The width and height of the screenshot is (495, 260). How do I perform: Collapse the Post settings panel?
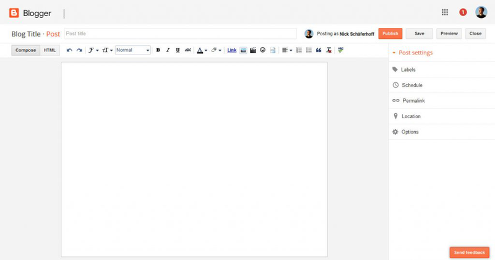(412, 53)
